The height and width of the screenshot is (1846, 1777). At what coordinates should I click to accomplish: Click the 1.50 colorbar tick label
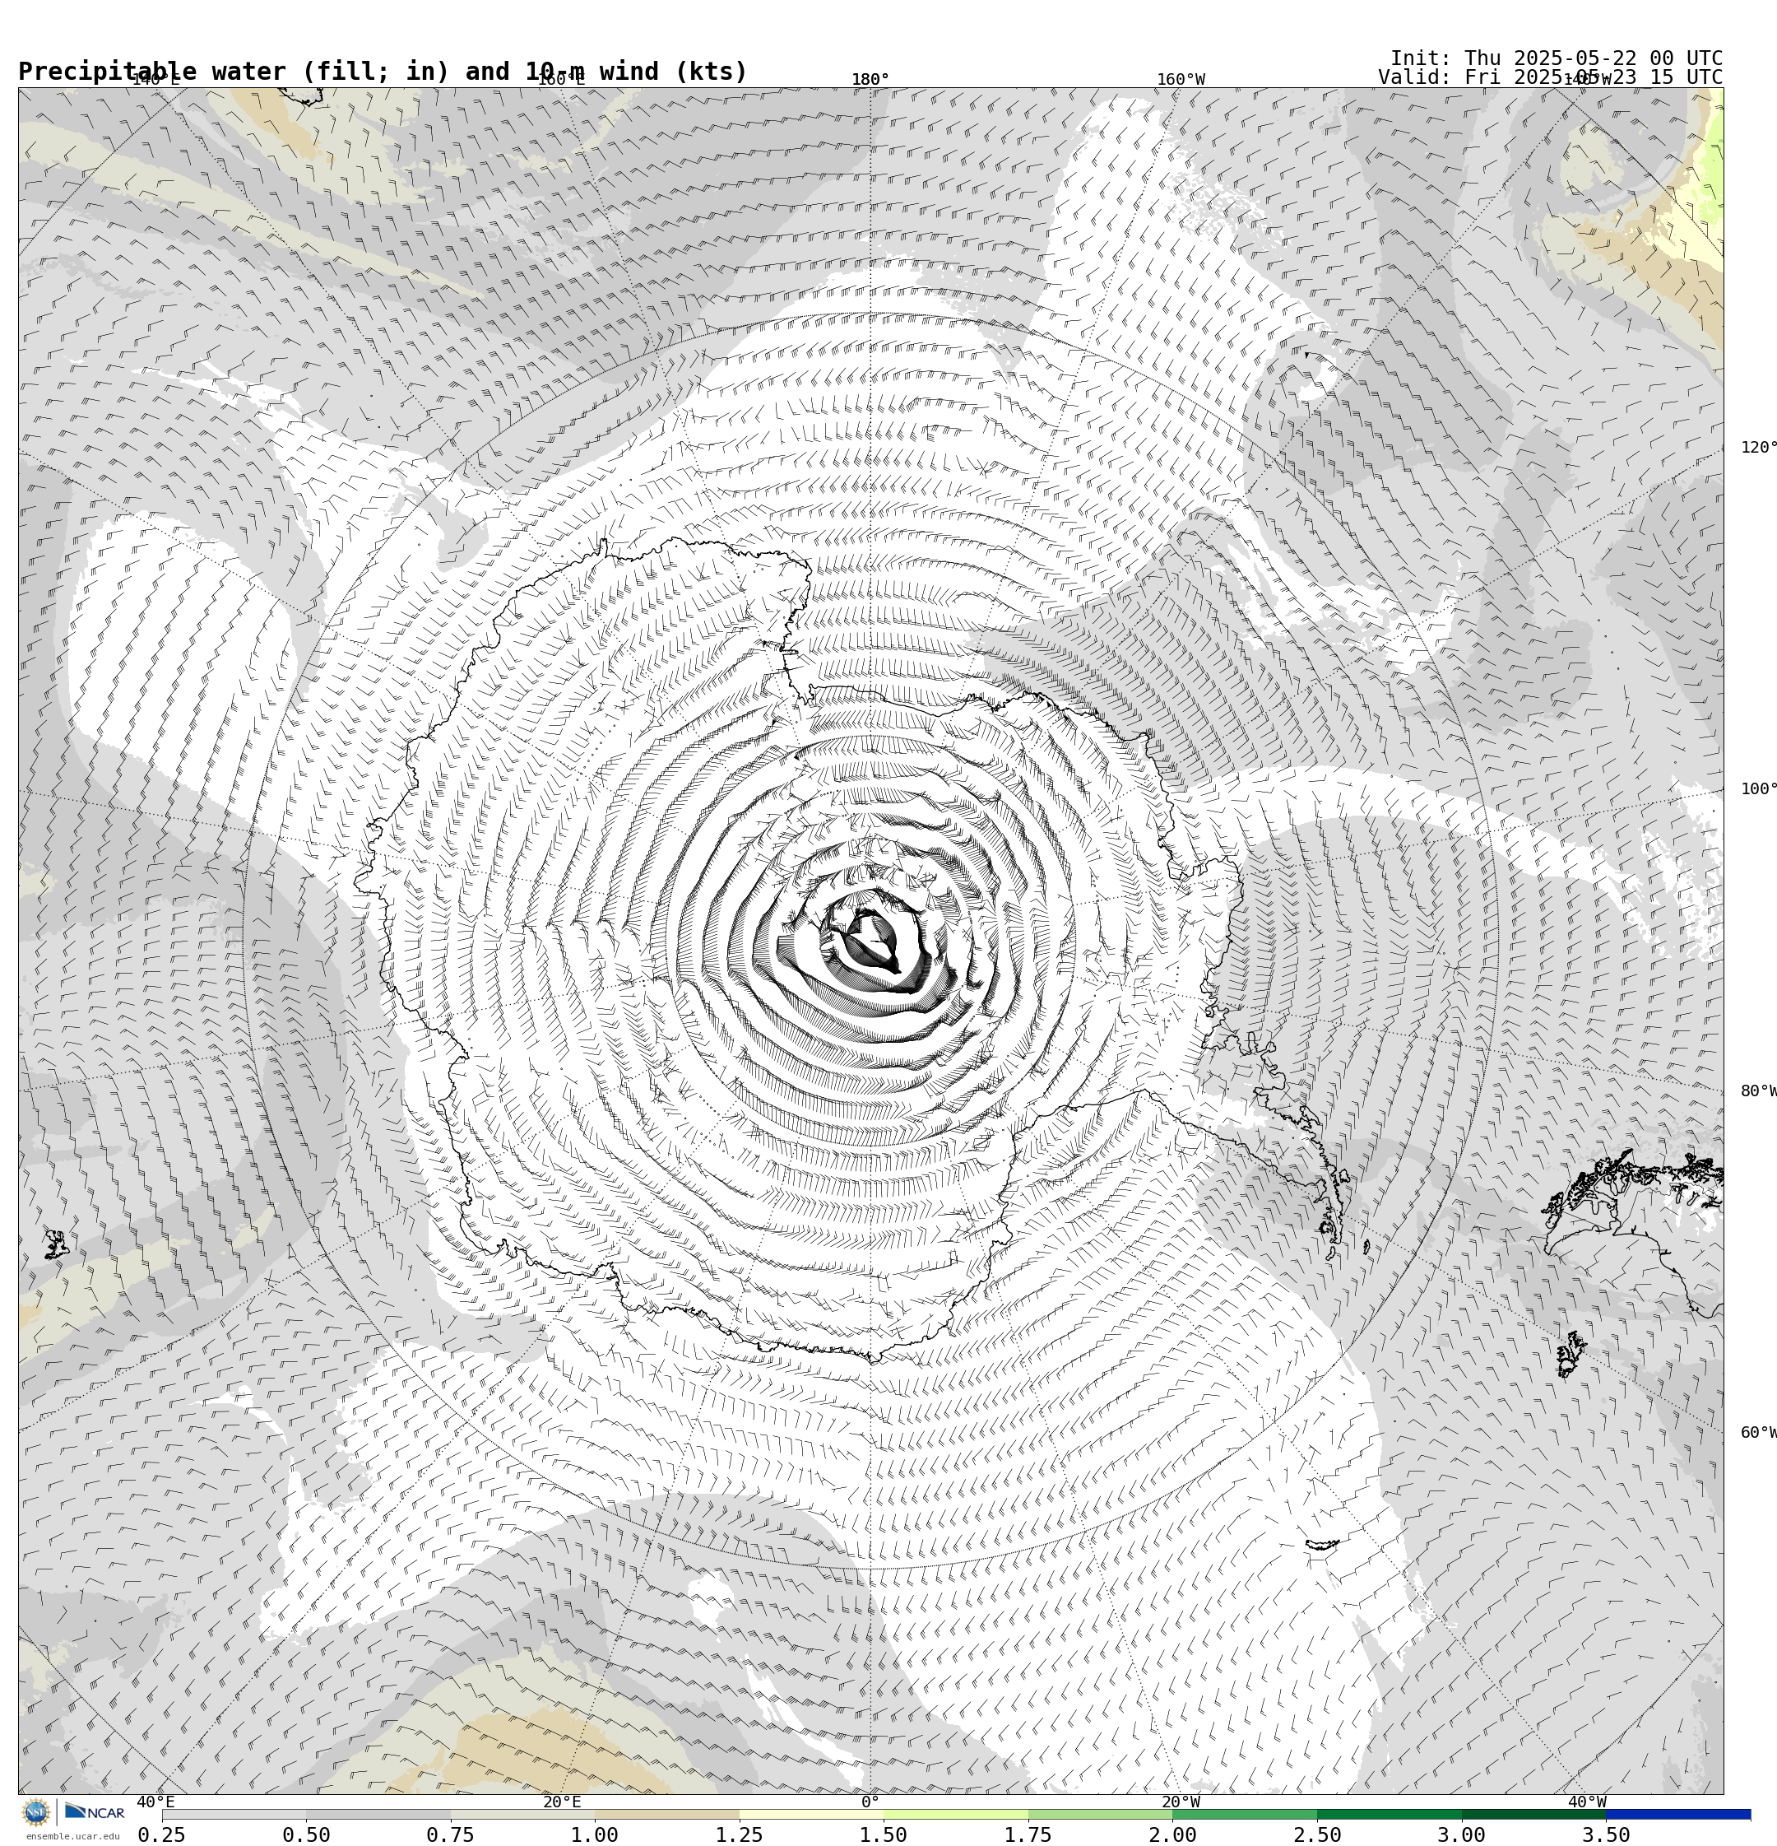(884, 1834)
